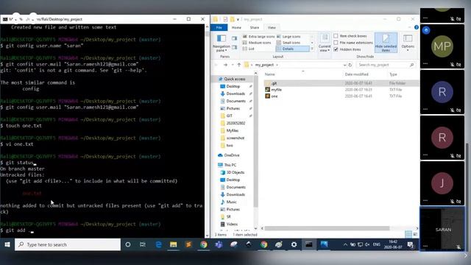Open Task View icon on taskbar
The image size is (471, 265).
click(x=143, y=244)
